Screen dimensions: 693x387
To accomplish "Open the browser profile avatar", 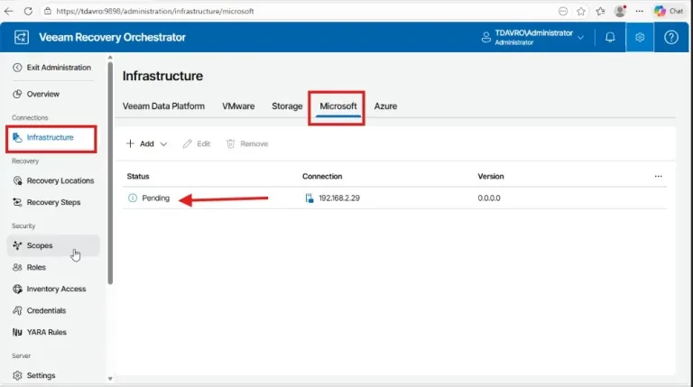I will [620, 11].
